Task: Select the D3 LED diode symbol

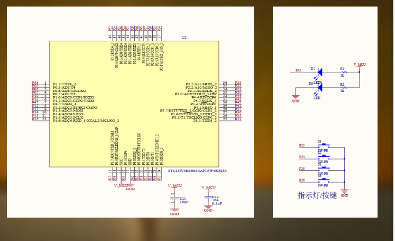Action: (320, 88)
